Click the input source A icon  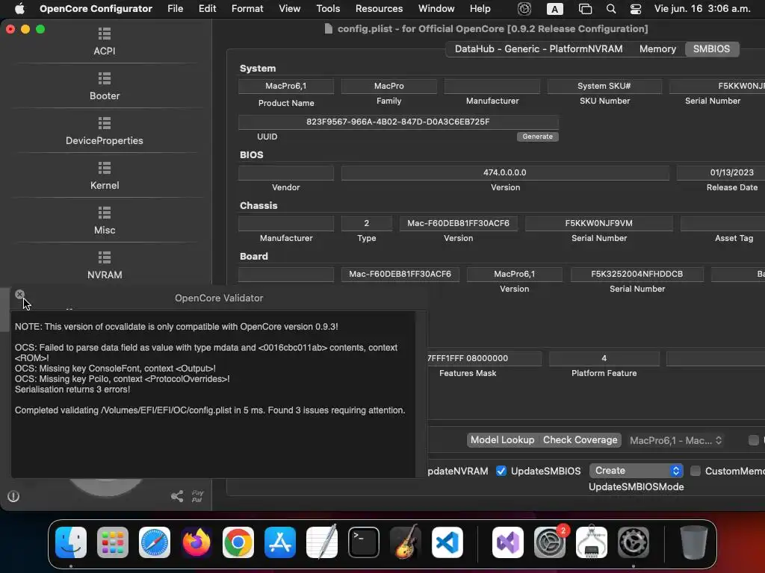555,9
